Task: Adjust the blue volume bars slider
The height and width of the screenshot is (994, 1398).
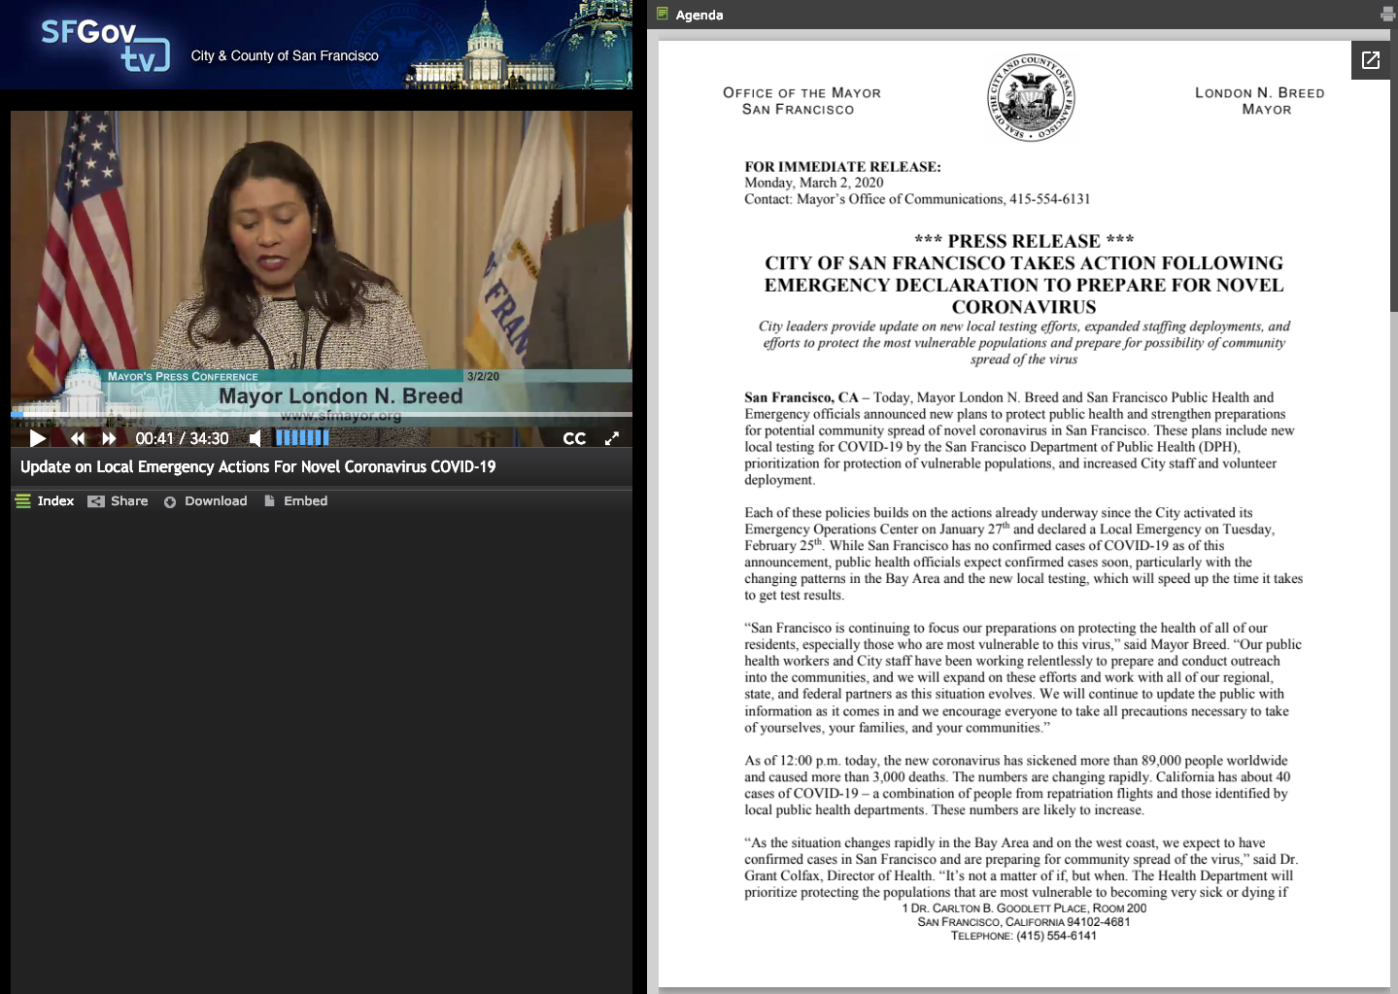Action: point(302,438)
